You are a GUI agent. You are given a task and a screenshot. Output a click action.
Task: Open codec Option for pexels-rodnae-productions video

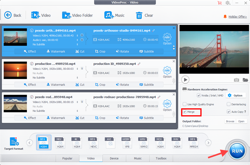[x=167, y=105]
